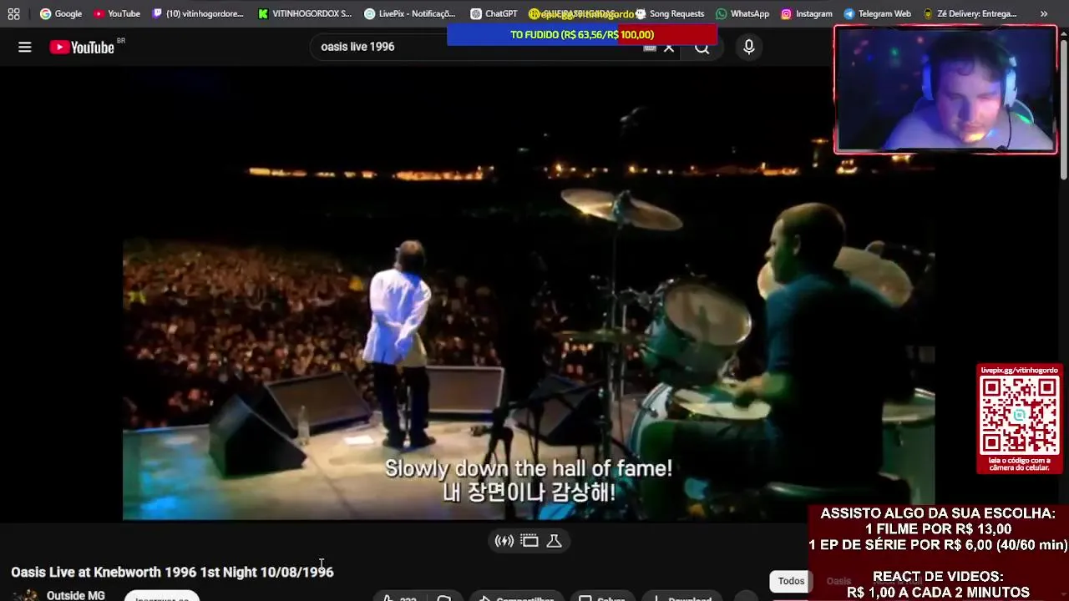Screen dimensions: 1069x601
Task: Open the LivePix Notificações bookmark
Action: pos(410,13)
